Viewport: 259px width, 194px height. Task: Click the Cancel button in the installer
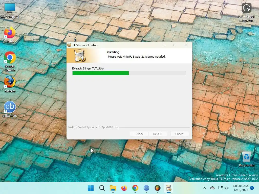click(x=179, y=134)
